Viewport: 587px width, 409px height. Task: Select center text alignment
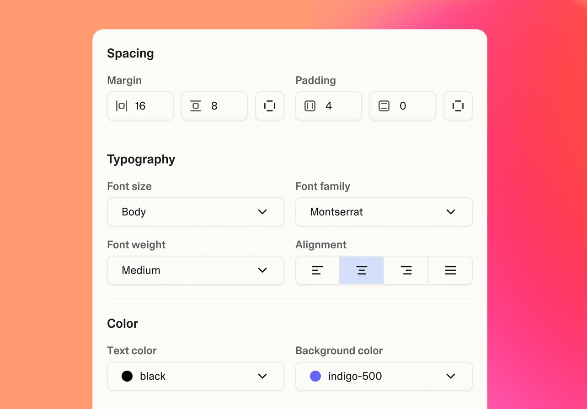pyautogui.click(x=362, y=270)
